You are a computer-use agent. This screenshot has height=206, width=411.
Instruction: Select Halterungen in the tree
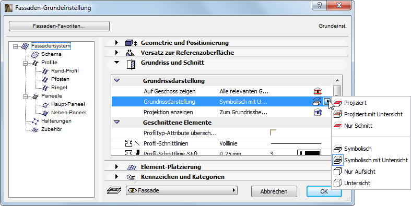[x=56, y=121]
